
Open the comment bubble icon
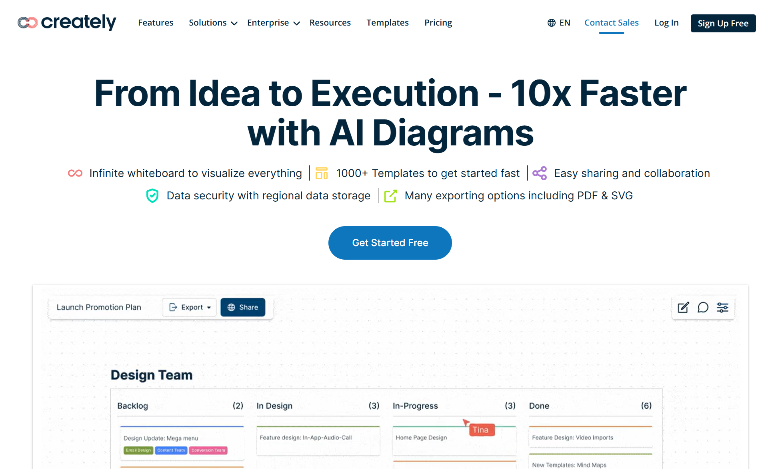[x=703, y=307]
